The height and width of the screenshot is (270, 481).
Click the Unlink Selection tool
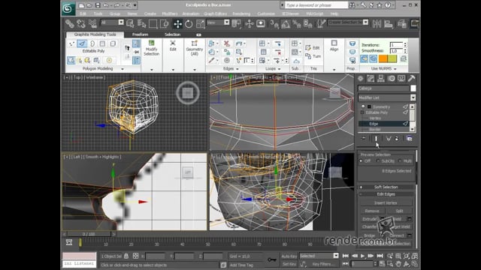point(81,23)
